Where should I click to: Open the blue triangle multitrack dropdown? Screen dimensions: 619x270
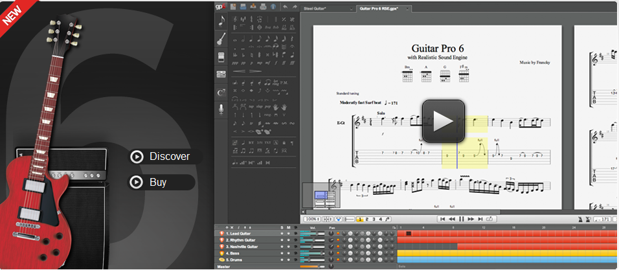(339, 219)
